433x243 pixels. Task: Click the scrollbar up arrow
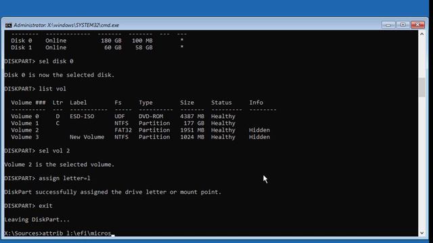pyautogui.click(x=421, y=34)
